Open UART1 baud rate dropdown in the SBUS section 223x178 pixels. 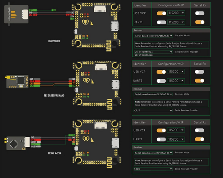tap(176, 140)
